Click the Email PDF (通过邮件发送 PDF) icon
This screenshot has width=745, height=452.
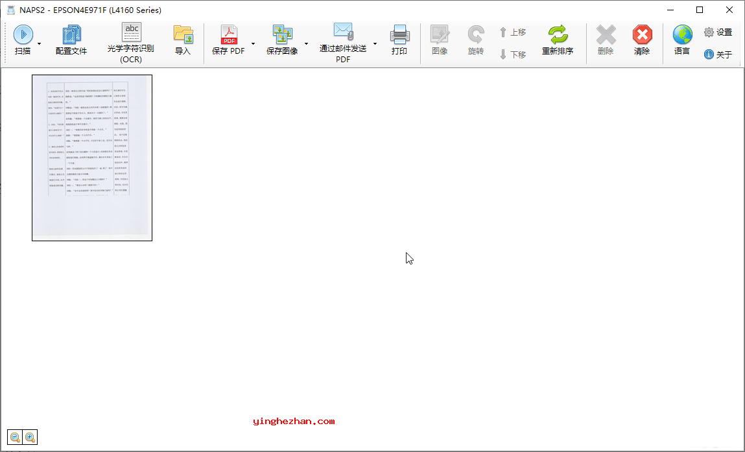click(x=343, y=32)
